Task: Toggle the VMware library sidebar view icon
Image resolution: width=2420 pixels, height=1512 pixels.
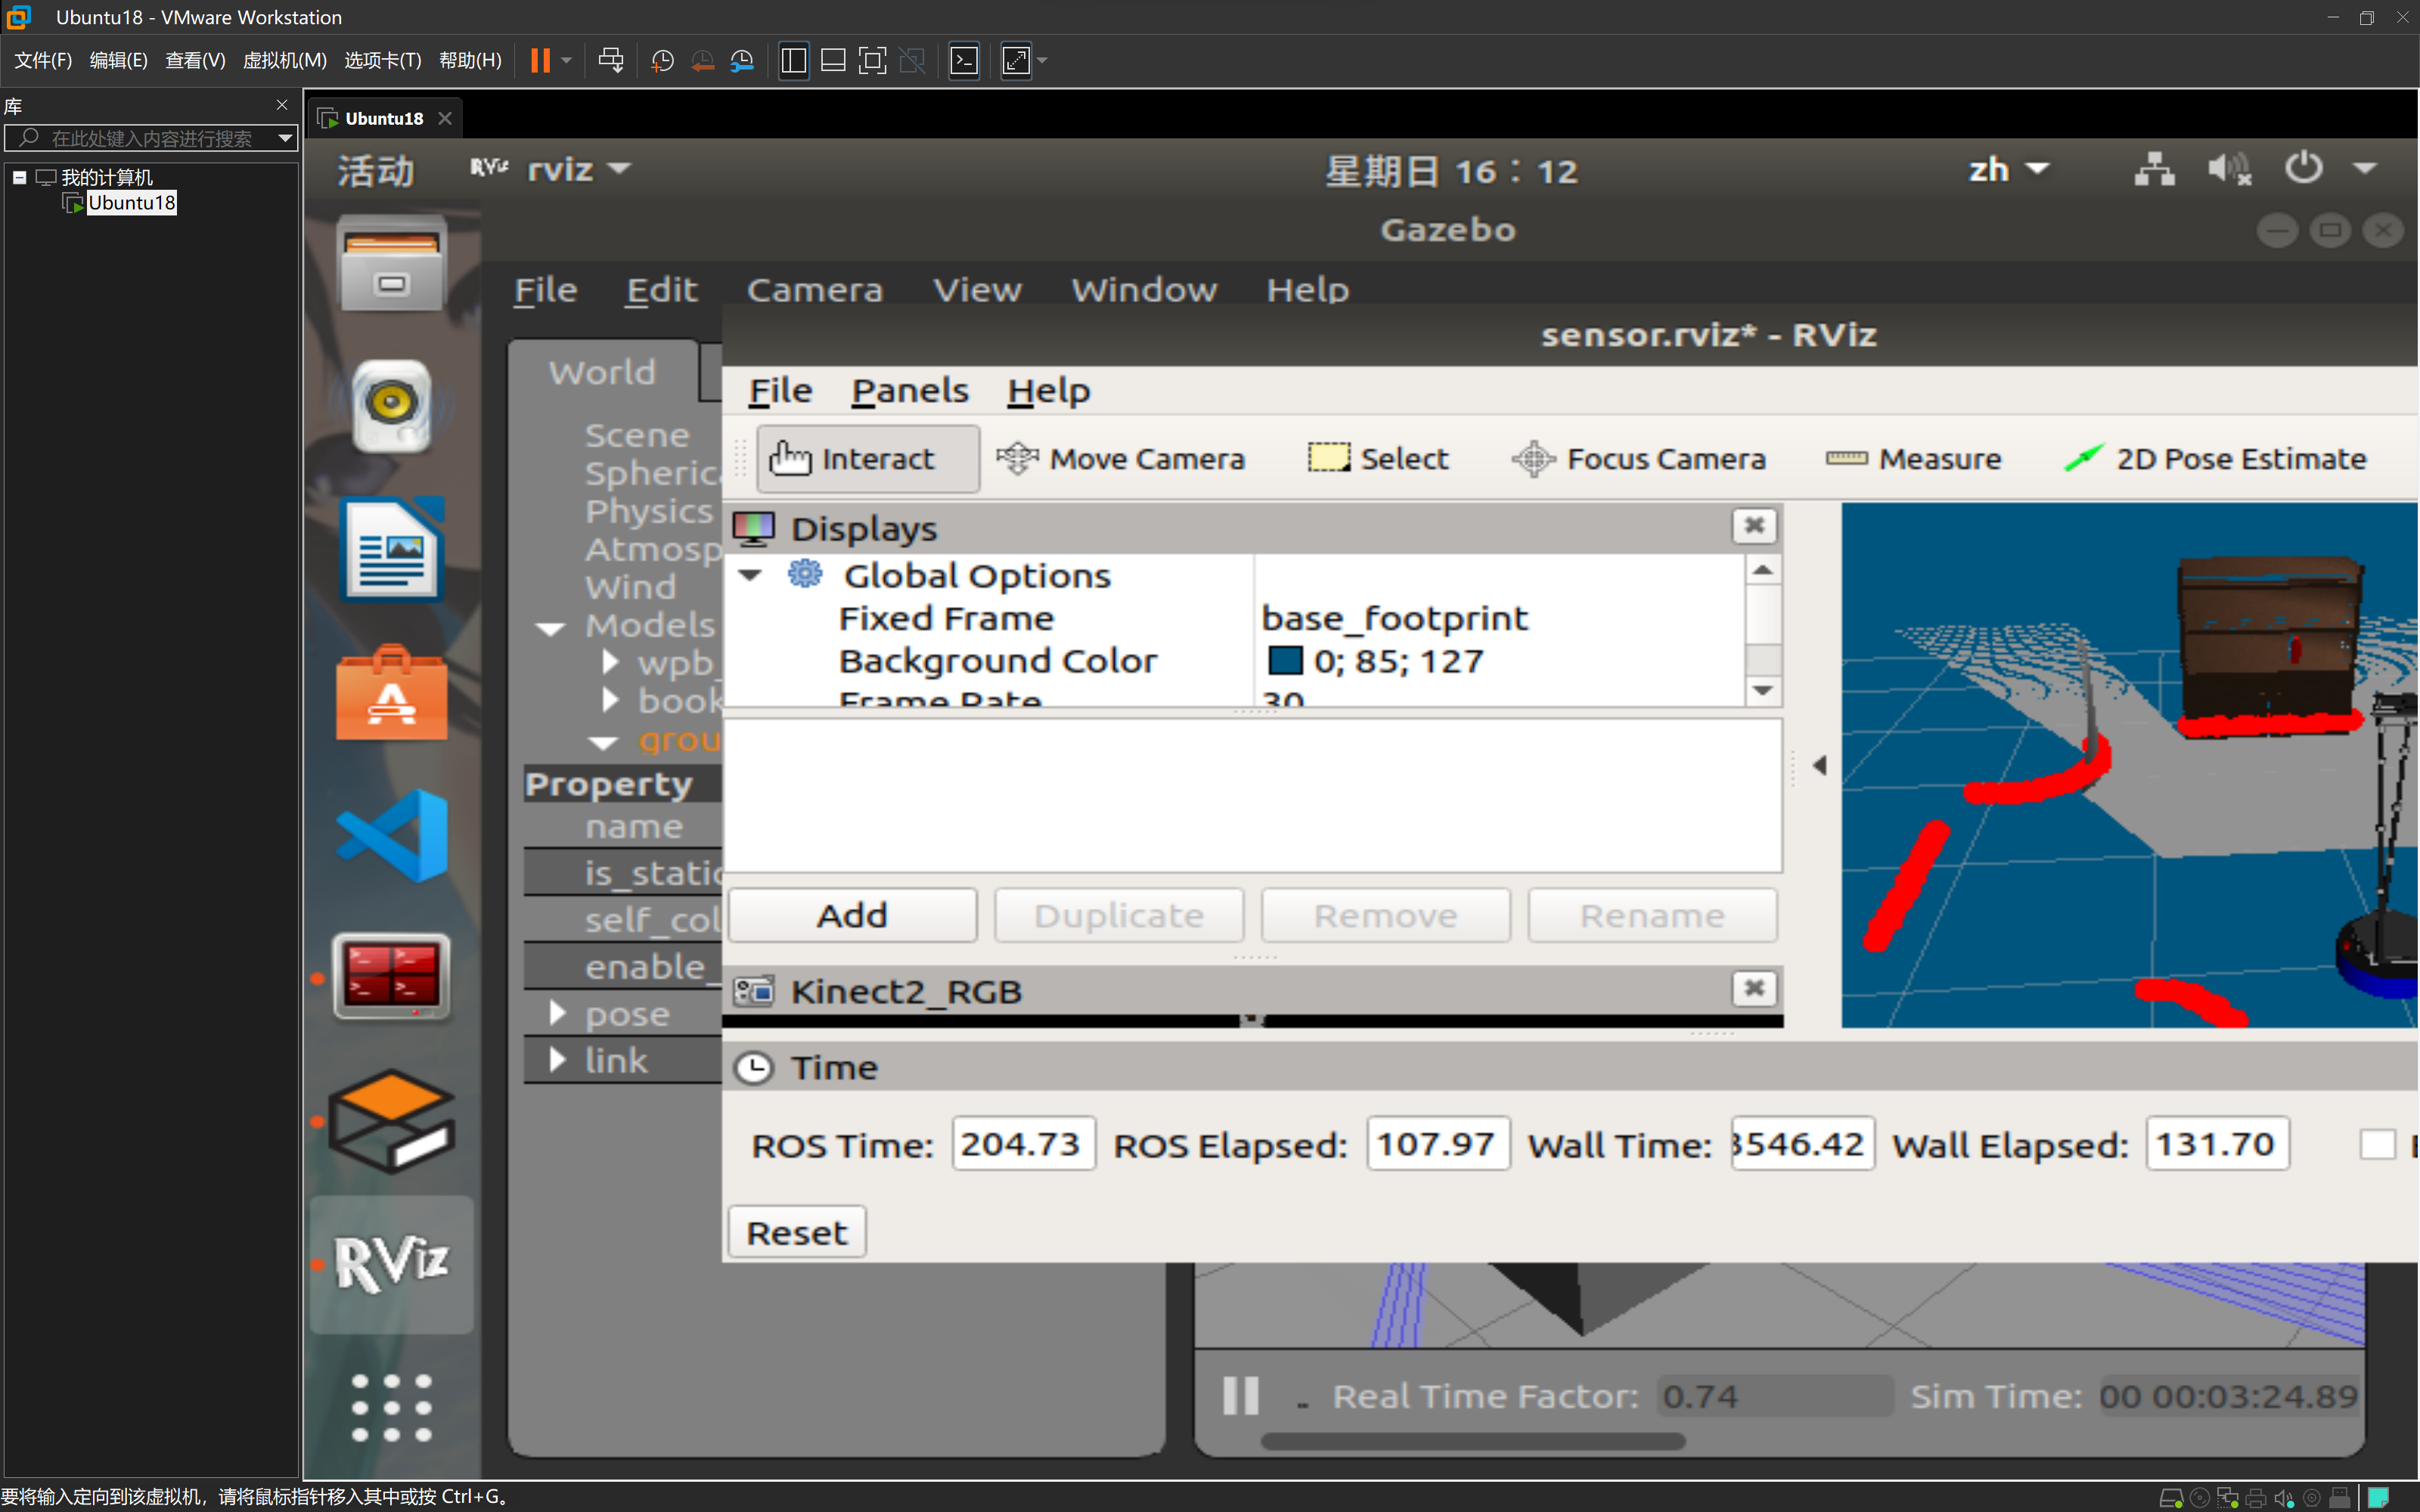Action: 794,61
